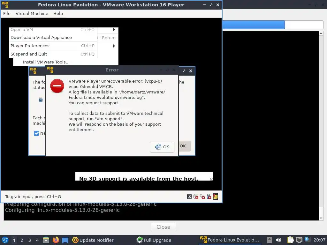Click the 20:07 clock in the tray
This screenshot has width=327, height=245.
coord(319,240)
